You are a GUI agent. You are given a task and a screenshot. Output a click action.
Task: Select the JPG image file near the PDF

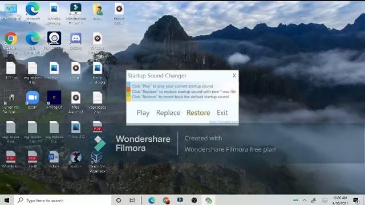pyautogui.click(x=76, y=130)
